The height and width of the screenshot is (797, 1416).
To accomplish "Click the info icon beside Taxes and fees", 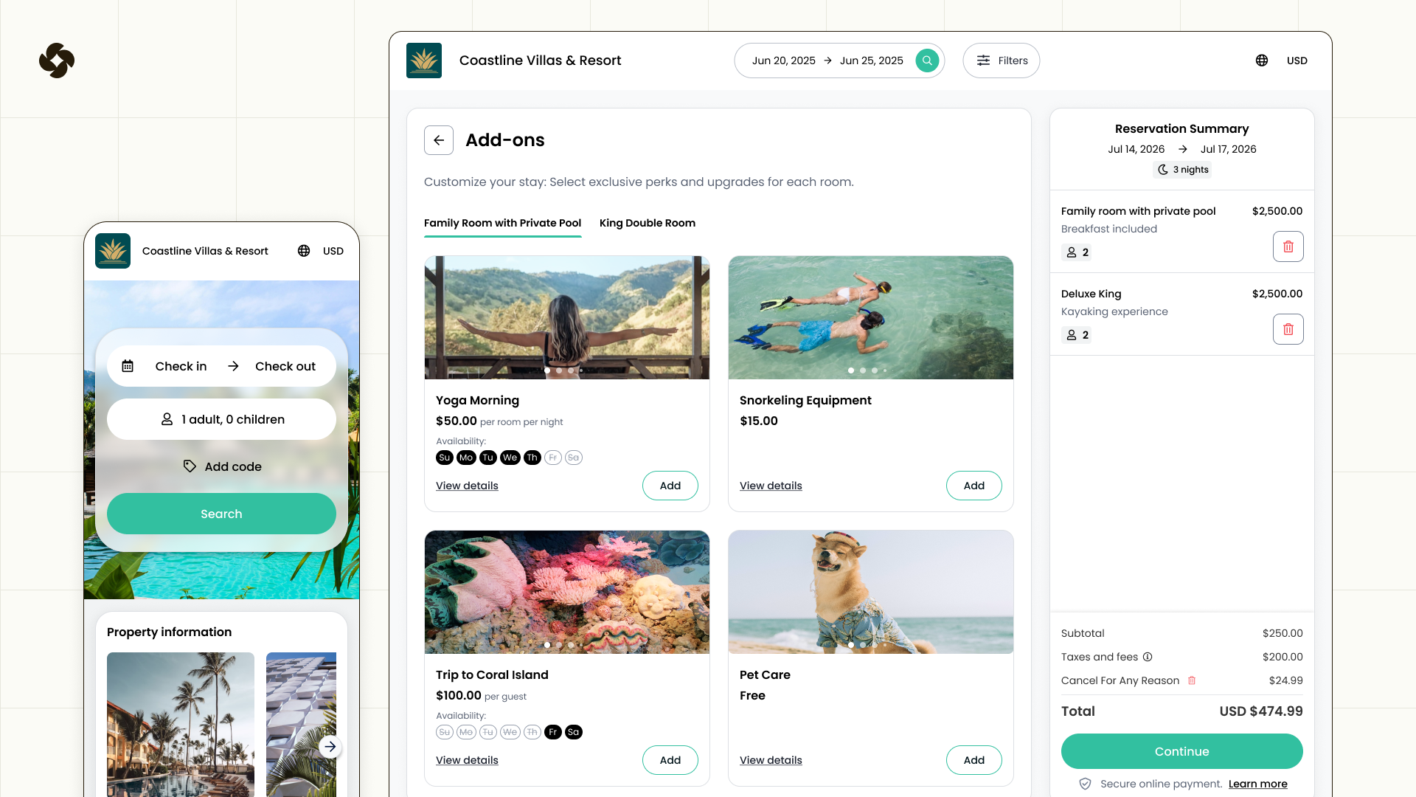I will tap(1148, 657).
